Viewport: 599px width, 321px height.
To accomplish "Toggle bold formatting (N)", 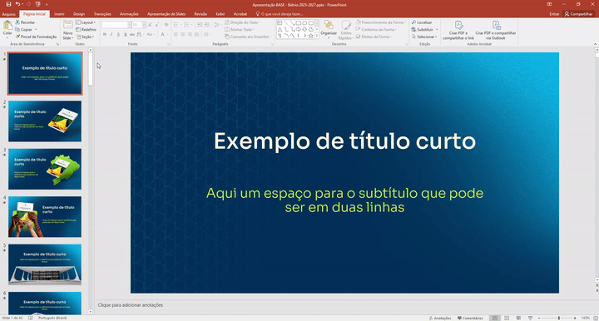I will pyautogui.click(x=105, y=34).
